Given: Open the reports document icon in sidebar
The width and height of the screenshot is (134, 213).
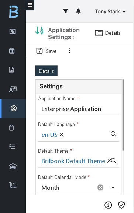Looking at the screenshot, I should (x=11, y=70).
